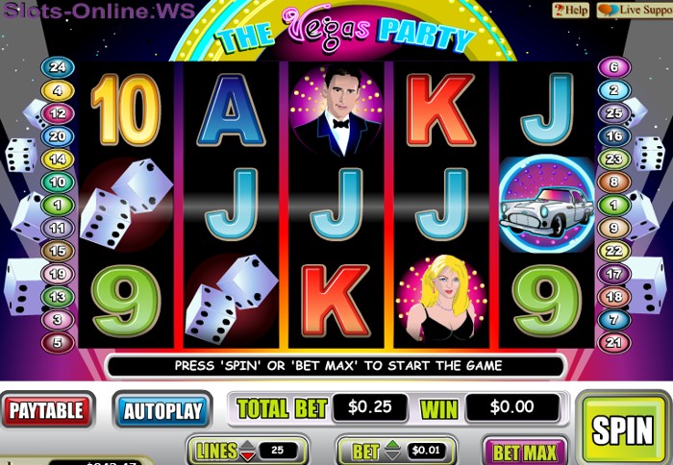This screenshot has height=465, width=673.
Task: Click the blonde woman symbol
Action: (441, 299)
